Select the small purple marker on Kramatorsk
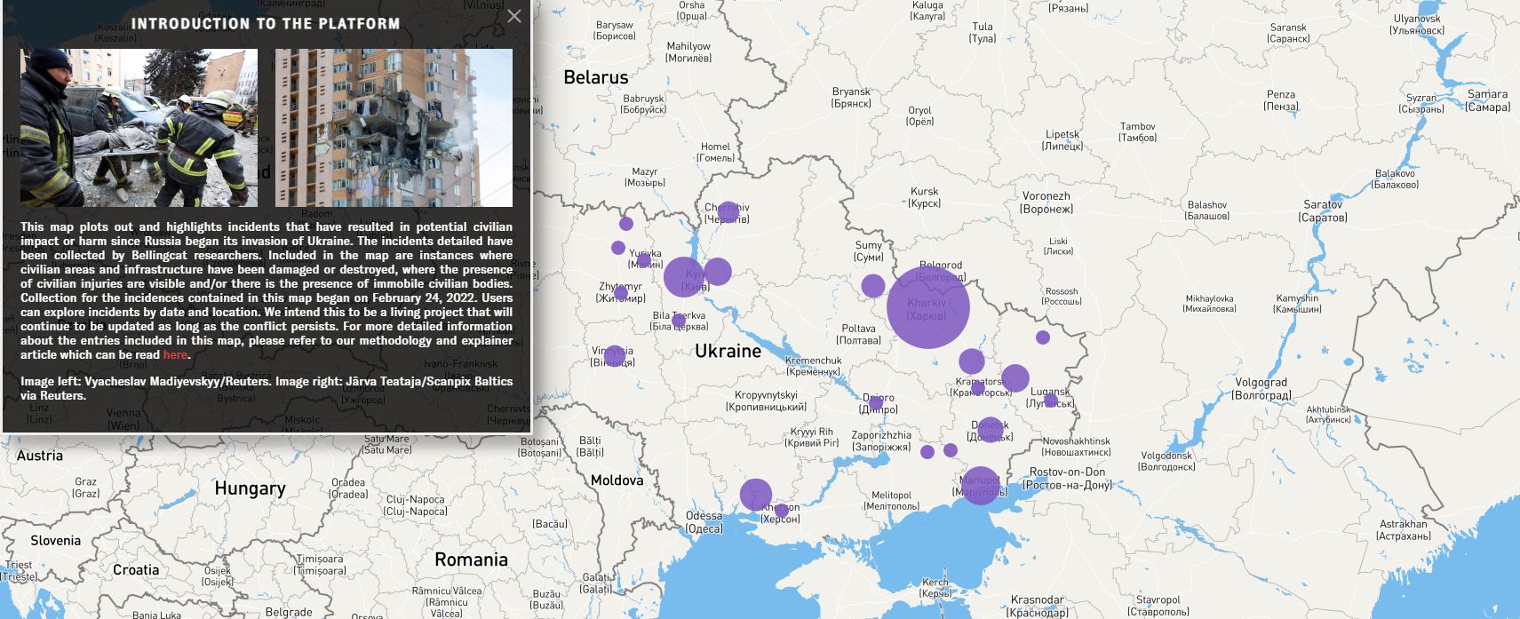The image size is (1520, 619). (x=978, y=388)
